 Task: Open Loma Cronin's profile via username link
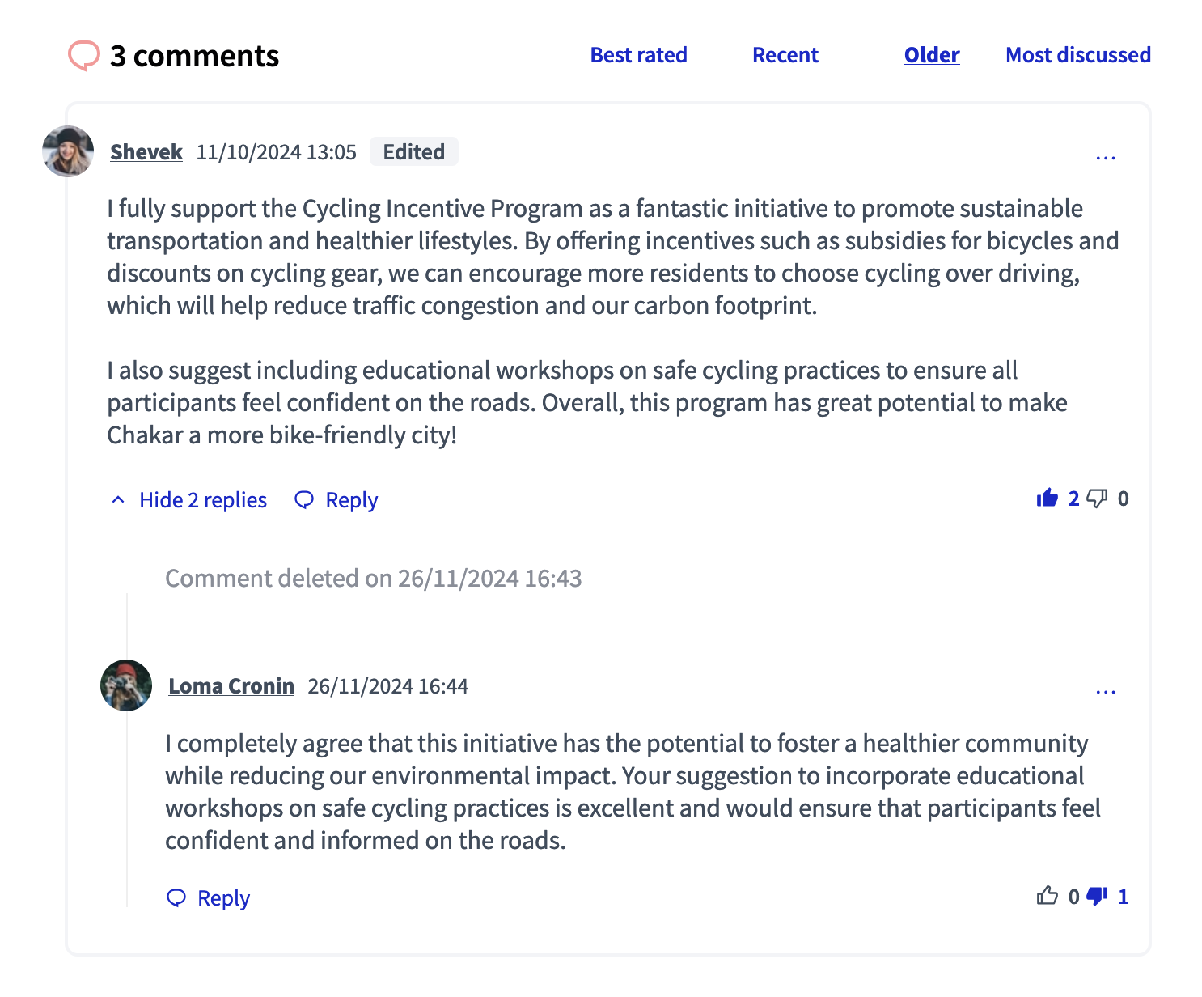231,685
